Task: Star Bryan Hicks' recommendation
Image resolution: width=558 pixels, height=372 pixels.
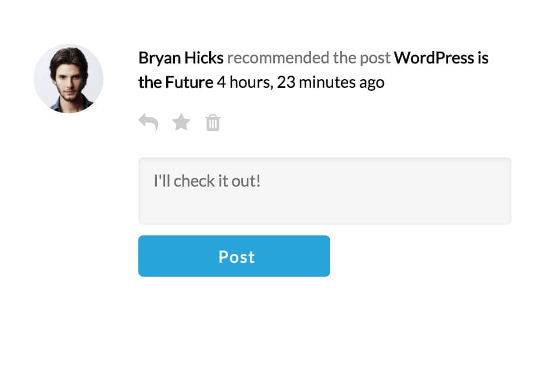Action: [181, 122]
